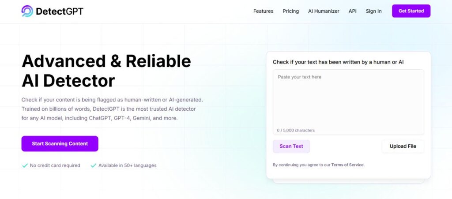Click Start Scanning Content button
Viewport: 452px width, 199px height.
tap(60, 143)
